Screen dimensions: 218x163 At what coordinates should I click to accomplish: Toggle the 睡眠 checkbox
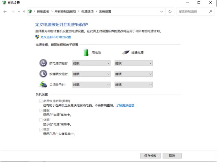point(41,110)
